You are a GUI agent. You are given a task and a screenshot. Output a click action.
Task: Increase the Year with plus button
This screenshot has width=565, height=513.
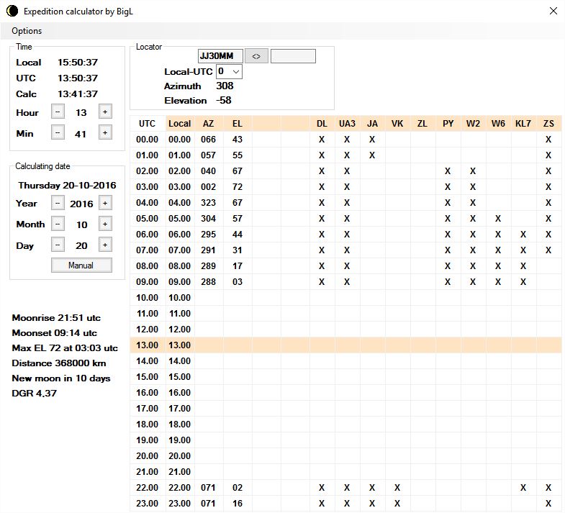coord(104,204)
